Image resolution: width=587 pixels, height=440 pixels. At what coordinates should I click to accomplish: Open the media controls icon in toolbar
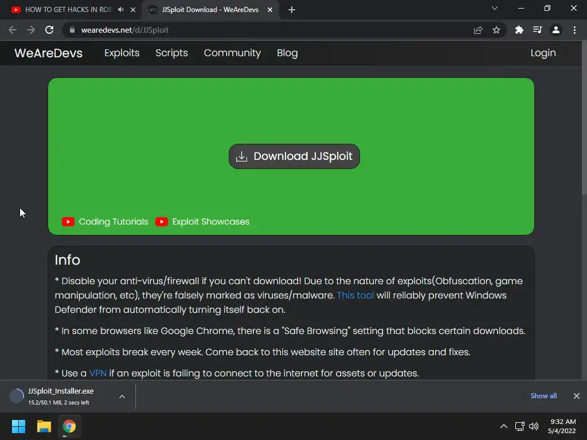[537, 30]
